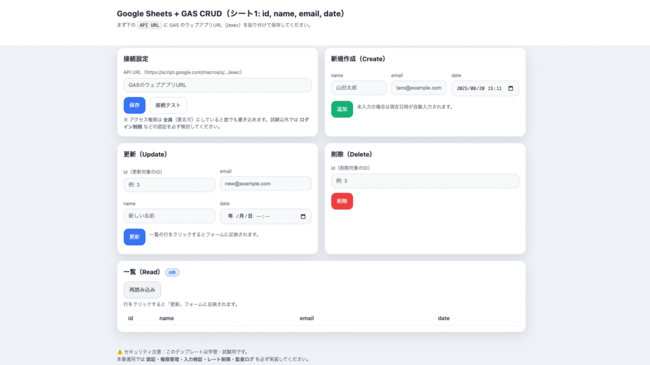The height and width of the screenshot is (365, 650).
Task: Click the id column header
Action: coord(131,318)
